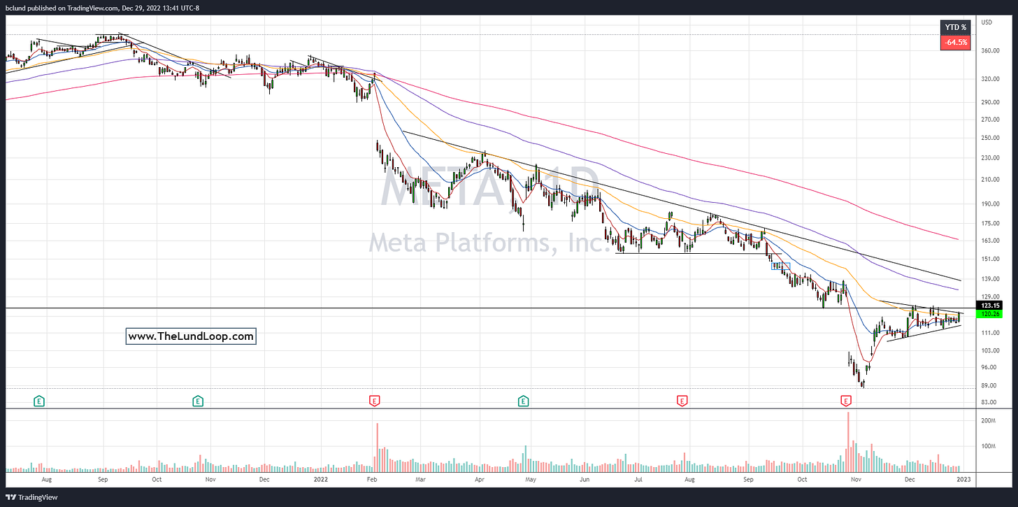Open the red earnings marker before Nov 2022
Screen dimensions: 1018x507
(846, 401)
